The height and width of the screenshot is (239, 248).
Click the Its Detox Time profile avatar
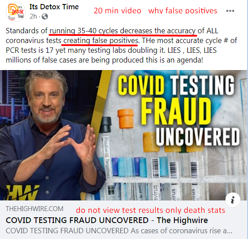point(16,12)
